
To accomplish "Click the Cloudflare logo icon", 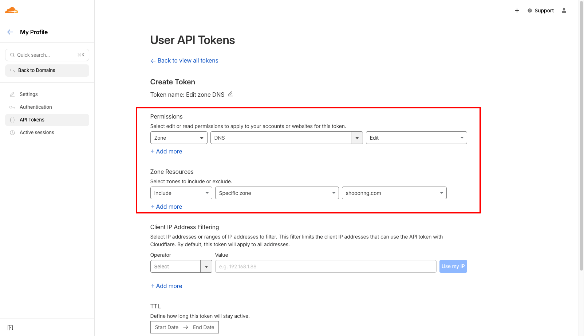I will pyautogui.click(x=12, y=10).
